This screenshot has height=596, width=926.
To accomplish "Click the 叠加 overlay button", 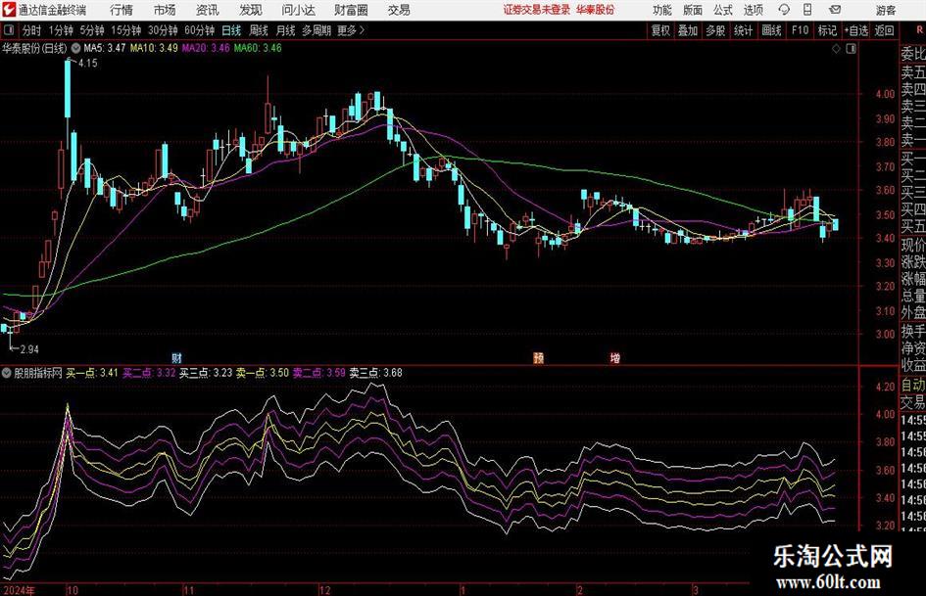I will [688, 30].
